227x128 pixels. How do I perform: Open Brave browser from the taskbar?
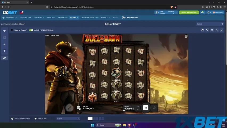pos(129,125)
